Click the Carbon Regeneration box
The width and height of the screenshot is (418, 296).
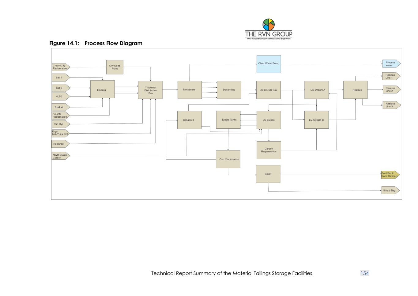269,150
